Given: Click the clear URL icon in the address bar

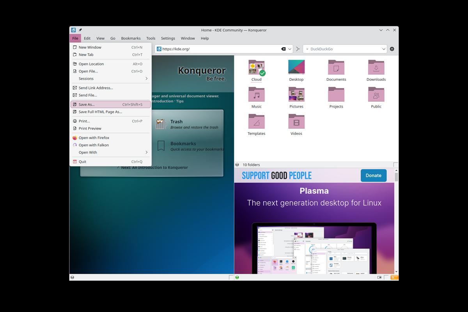Looking at the screenshot, I should tap(284, 49).
